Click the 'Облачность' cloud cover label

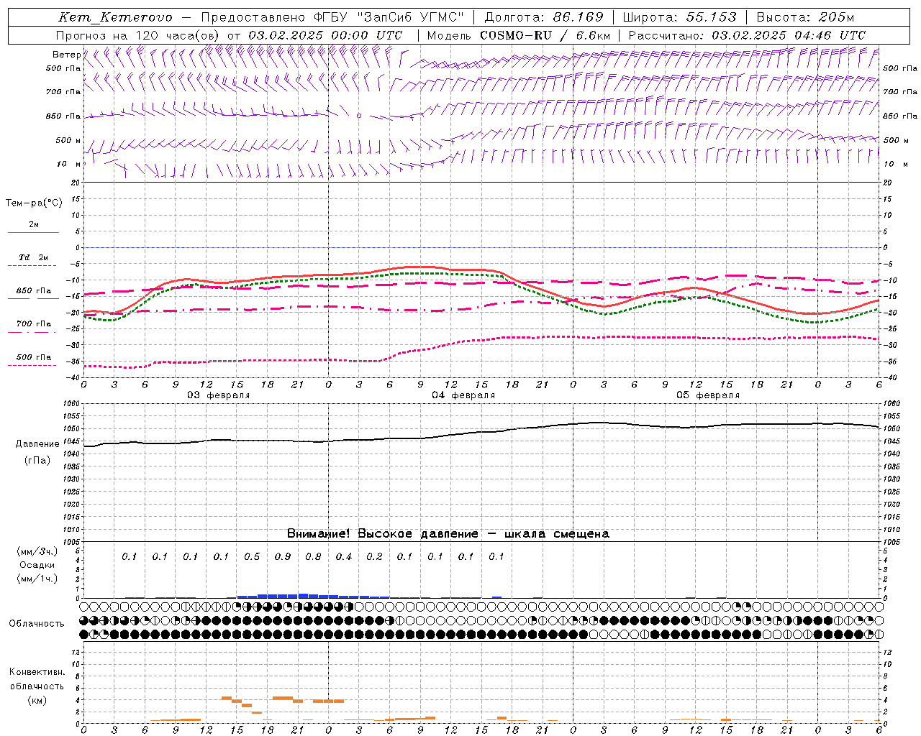coord(37,624)
